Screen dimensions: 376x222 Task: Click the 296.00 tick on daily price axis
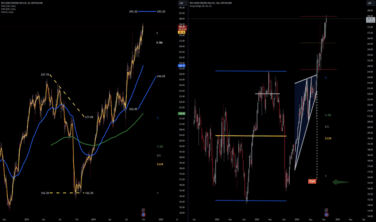pos(182,8)
